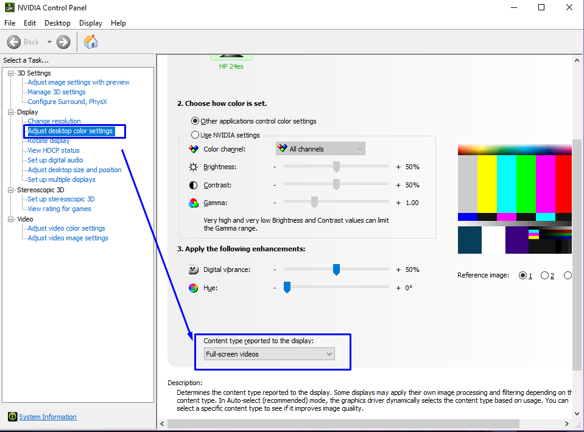Image resolution: width=584 pixels, height=432 pixels.
Task: Open the Color channel dropdown
Action: [320, 149]
